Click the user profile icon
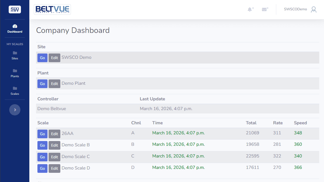This screenshot has width=324, height=182. click(313, 9)
